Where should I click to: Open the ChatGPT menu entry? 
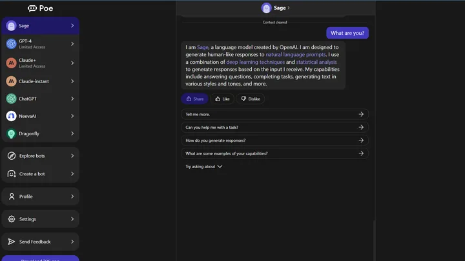40,99
